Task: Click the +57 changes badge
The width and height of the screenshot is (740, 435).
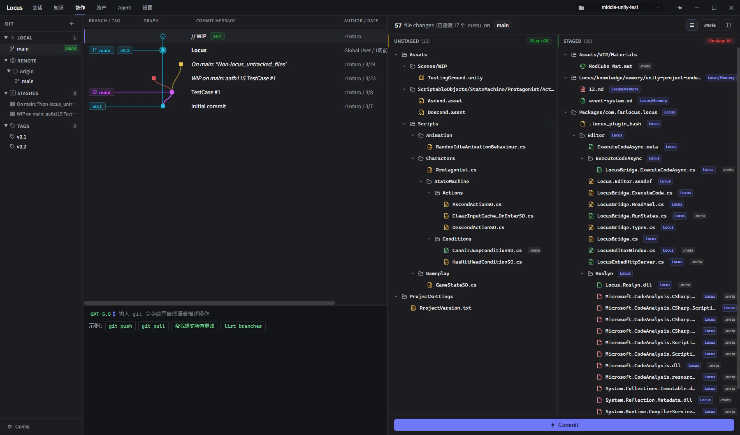Action: pos(217,37)
